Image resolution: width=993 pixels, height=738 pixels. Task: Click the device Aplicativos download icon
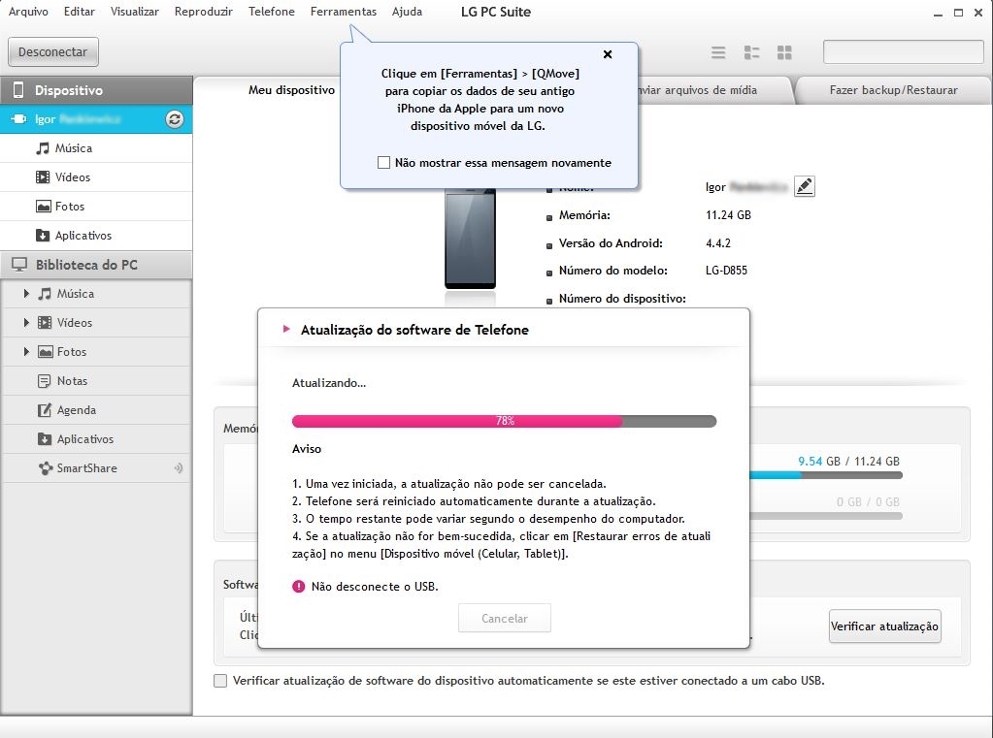(x=43, y=236)
